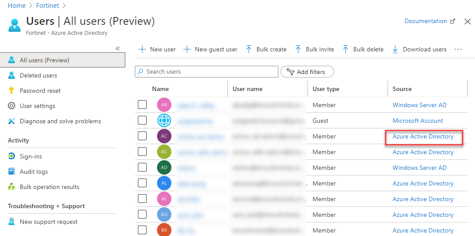The height and width of the screenshot is (236, 475).
Task: Click Bulk create upload button
Action: (x=266, y=50)
